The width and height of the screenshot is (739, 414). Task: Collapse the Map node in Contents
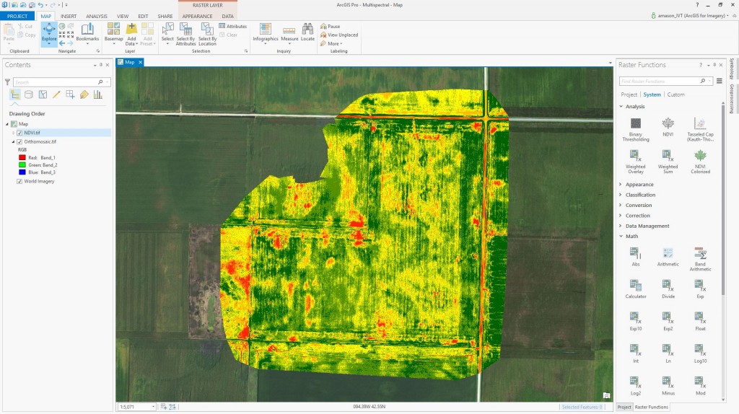point(7,124)
